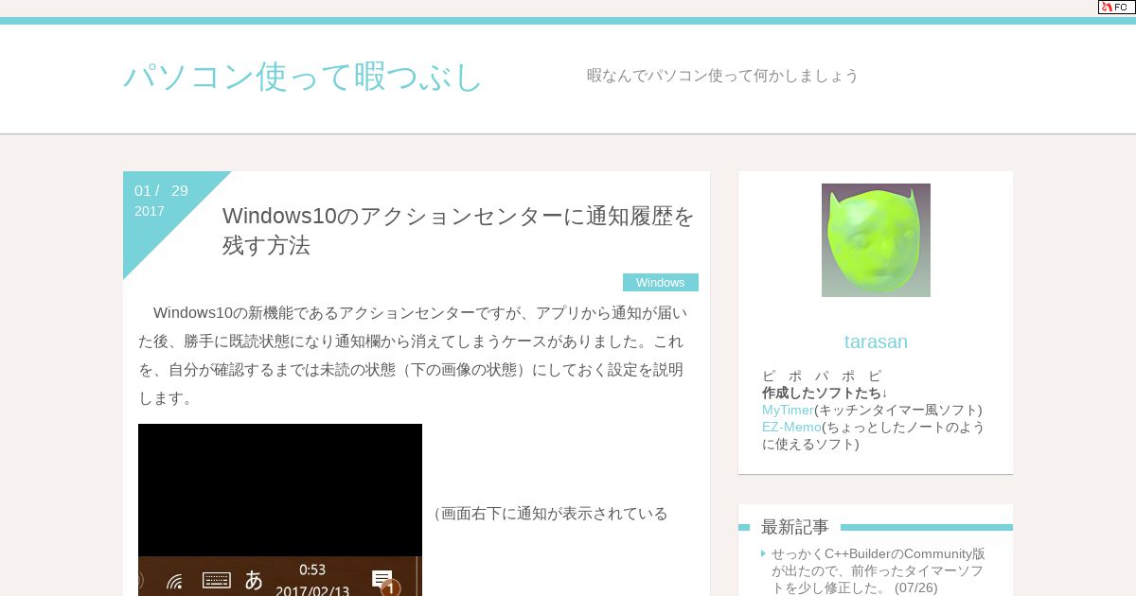Click caption （画面右下に通知が表示されている
The height and width of the screenshot is (596, 1136).
click(x=549, y=514)
